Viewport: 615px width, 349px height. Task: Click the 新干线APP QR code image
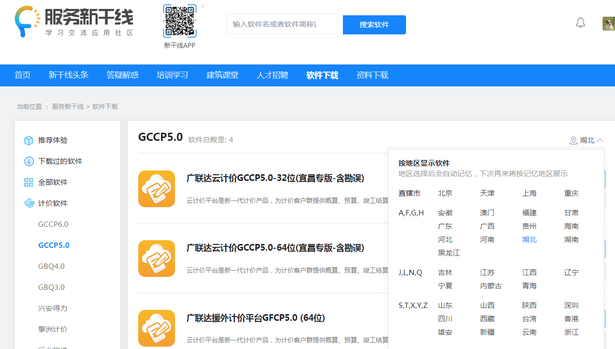tap(180, 21)
